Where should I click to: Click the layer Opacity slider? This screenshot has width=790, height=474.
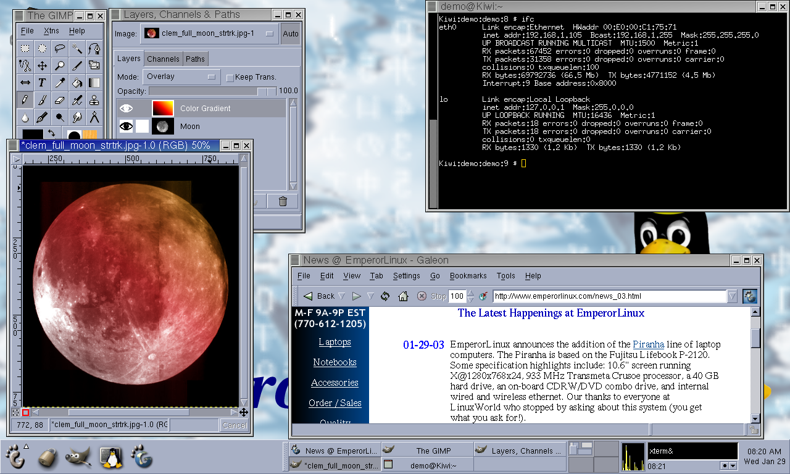pyautogui.click(x=213, y=91)
